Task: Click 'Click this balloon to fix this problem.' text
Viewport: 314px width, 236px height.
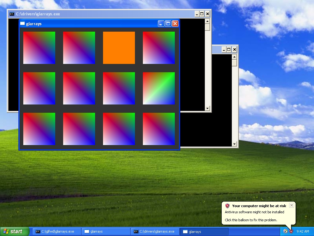Action: (251, 220)
